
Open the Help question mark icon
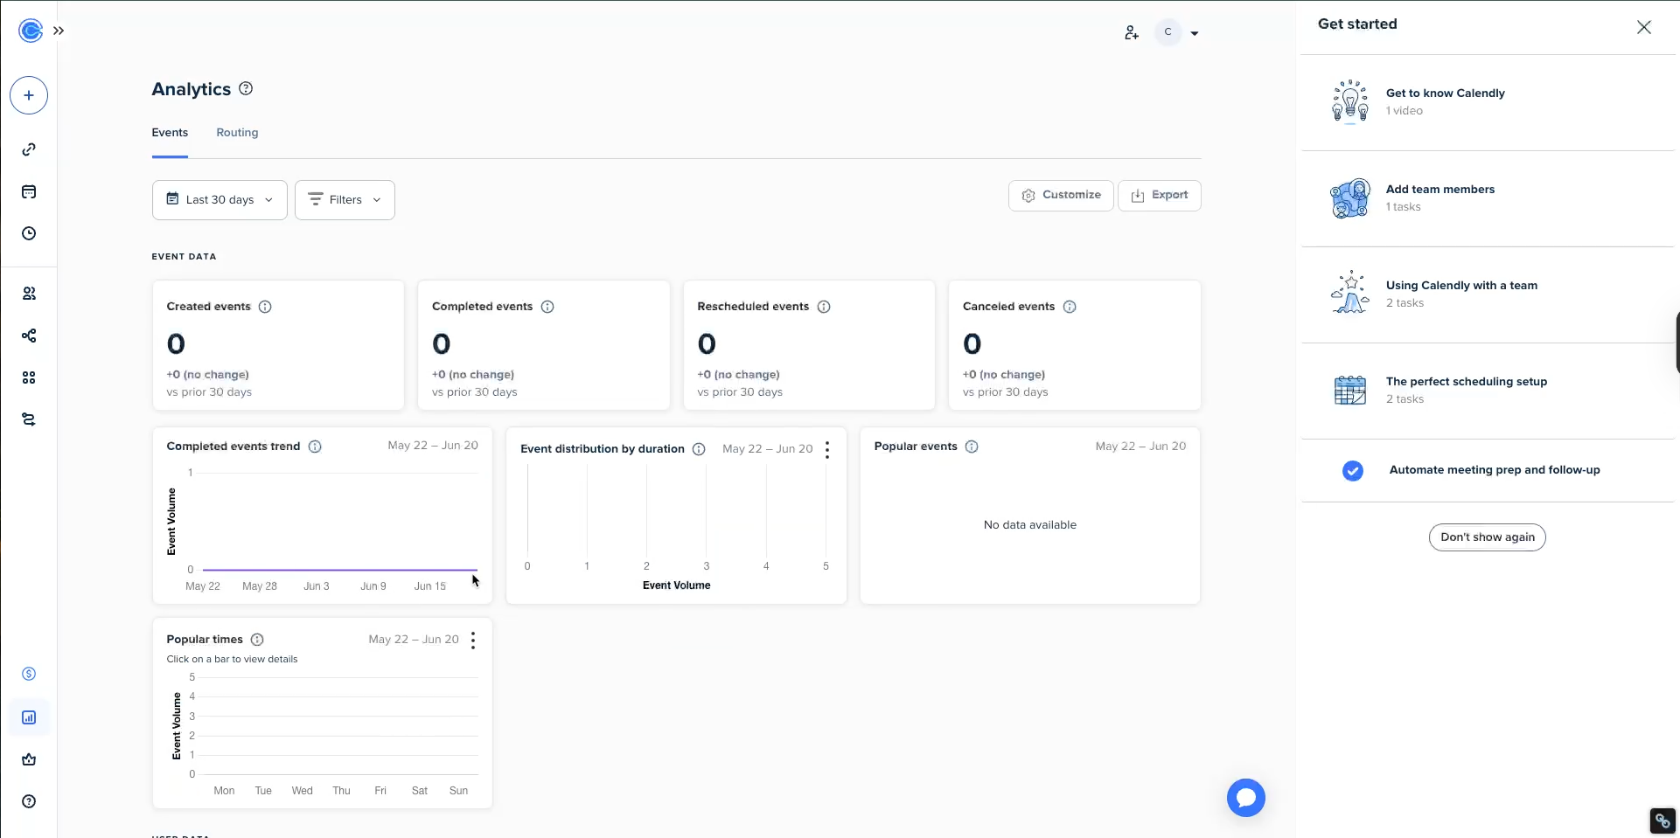(29, 801)
